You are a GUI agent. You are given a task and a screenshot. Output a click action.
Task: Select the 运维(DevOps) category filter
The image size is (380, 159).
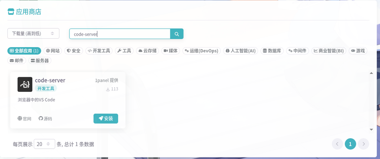202,51
